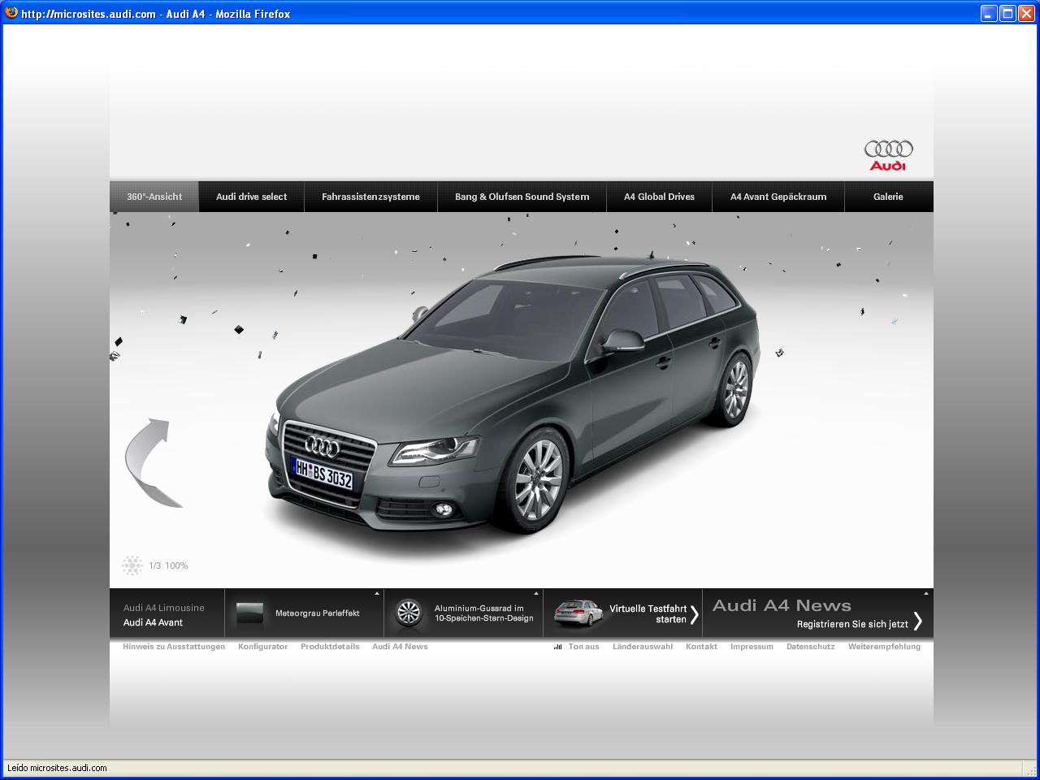The width and height of the screenshot is (1040, 780).
Task: Click status bar text Leído microsites.audi.com
Action: click(x=57, y=768)
